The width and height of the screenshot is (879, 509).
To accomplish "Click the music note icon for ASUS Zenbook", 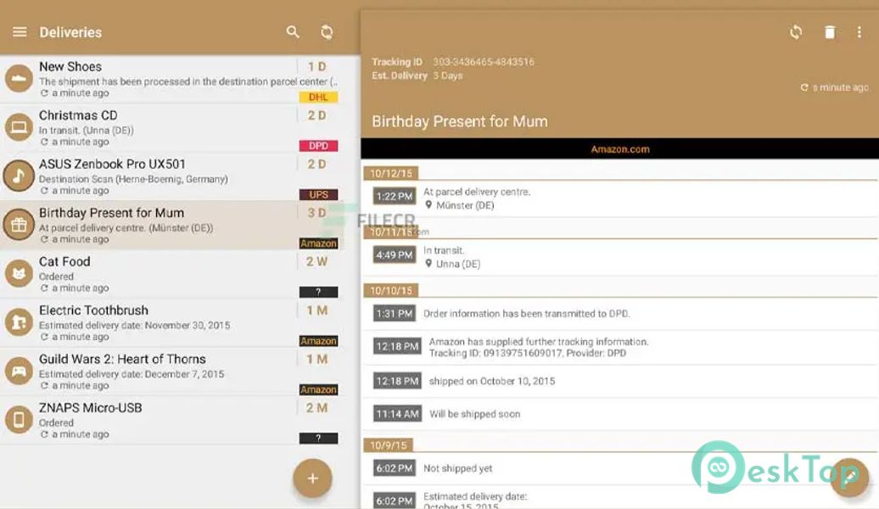I will 18,176.
